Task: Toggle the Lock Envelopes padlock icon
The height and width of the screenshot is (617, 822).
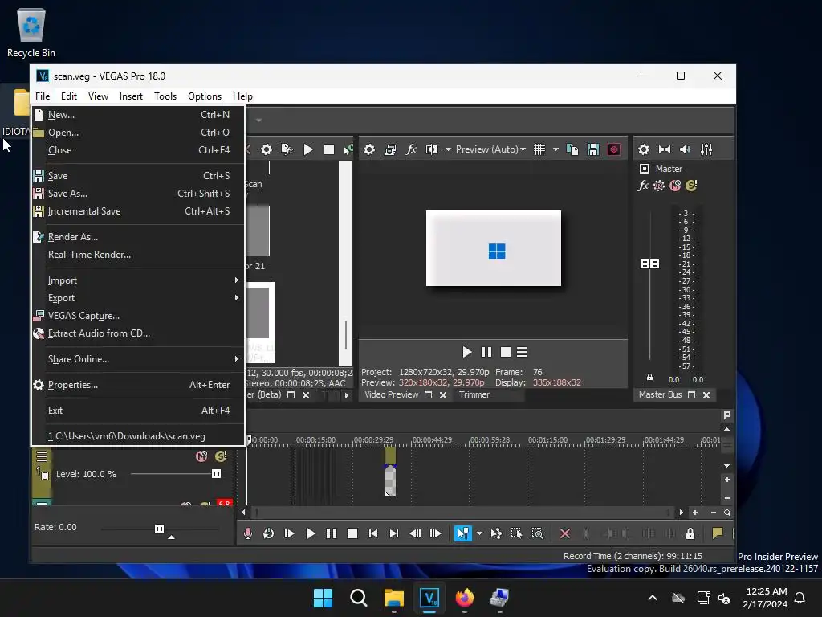Action: pyautogui.click(x=690, y=533)
